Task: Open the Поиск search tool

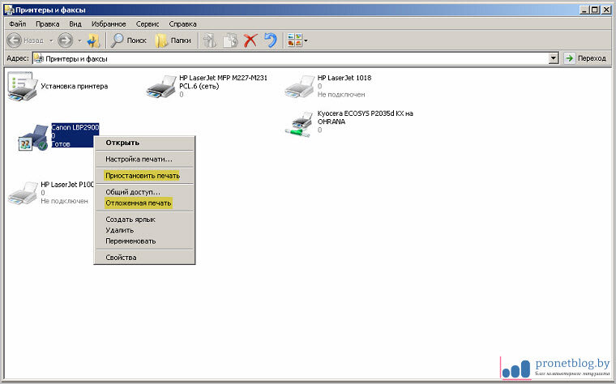Action: coord(128,40)
